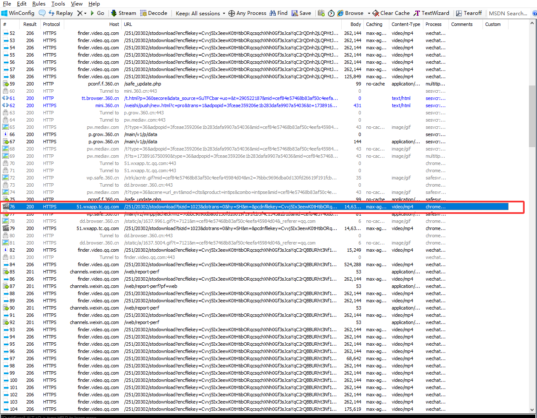
Task: Click the post icon of session 67
Action: pyautogui.click(x=6, y=142)
